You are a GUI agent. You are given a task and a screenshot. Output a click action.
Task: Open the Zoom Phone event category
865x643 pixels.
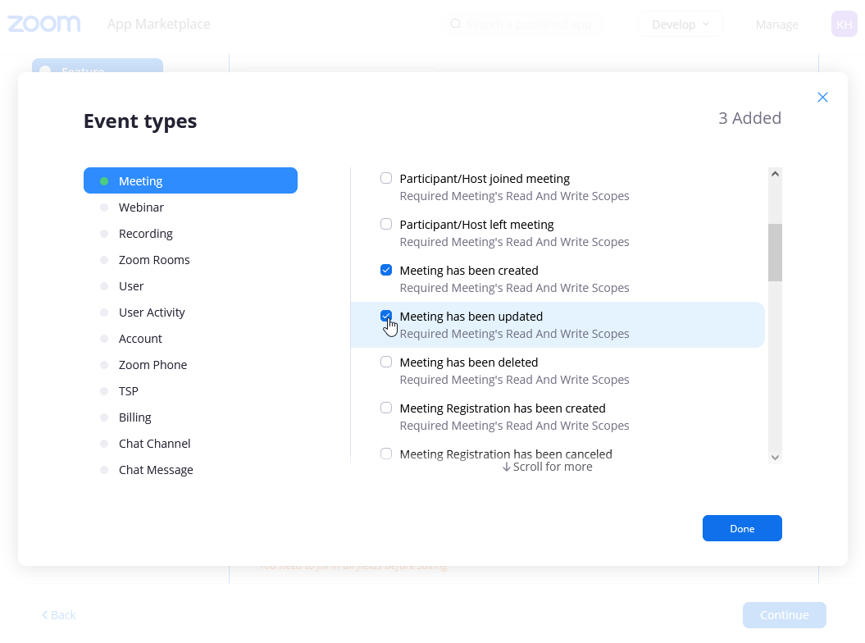(x=153, y=365)
